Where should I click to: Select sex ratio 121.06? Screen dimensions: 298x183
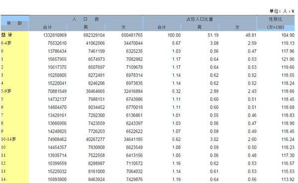coord(288,59)
